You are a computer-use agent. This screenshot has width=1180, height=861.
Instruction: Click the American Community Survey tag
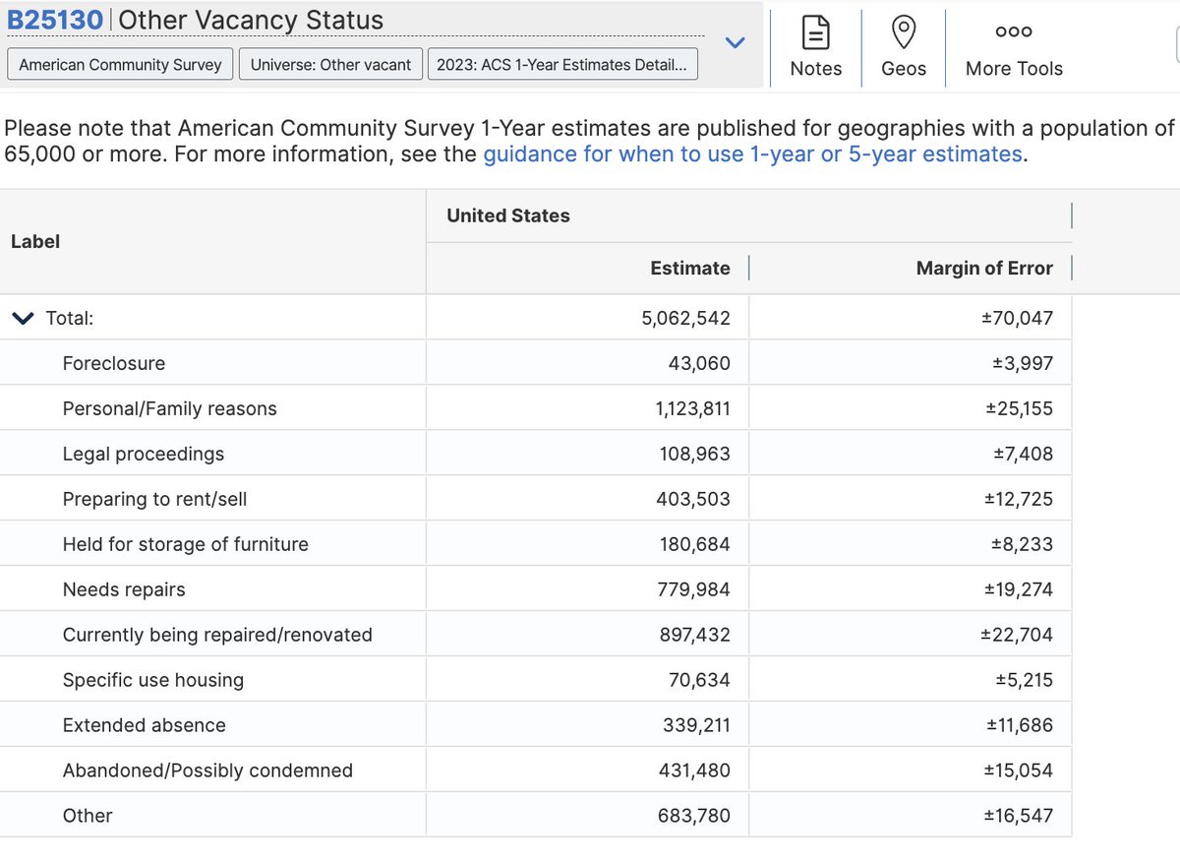tap(120, 65)
